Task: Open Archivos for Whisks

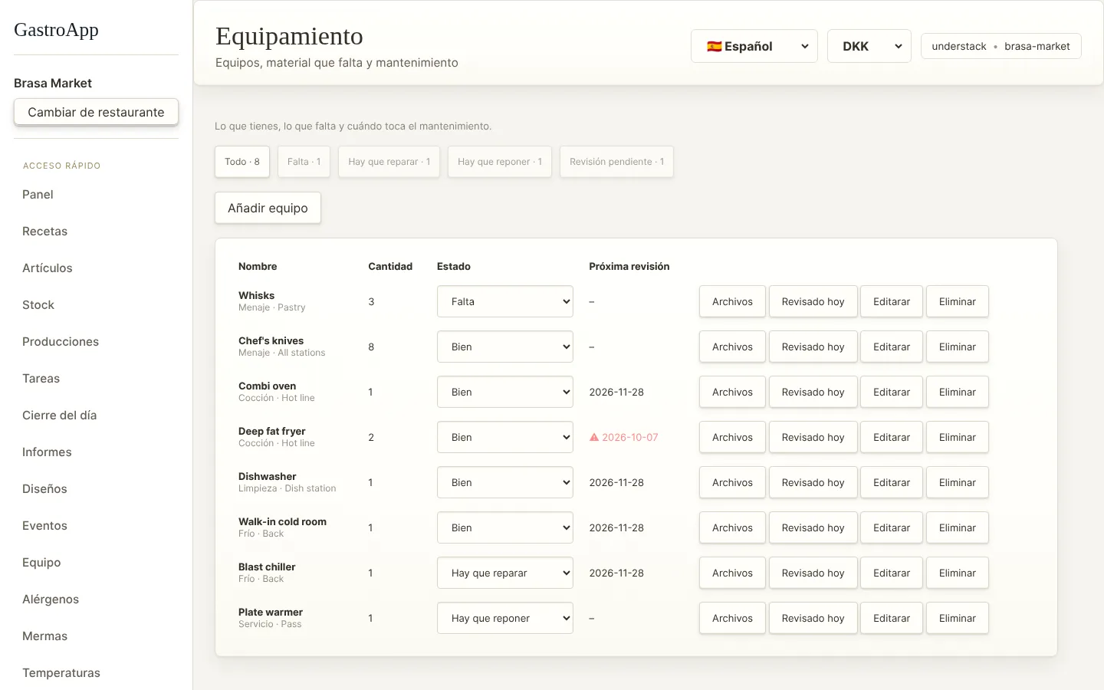Action: click(x=732, y=301)
